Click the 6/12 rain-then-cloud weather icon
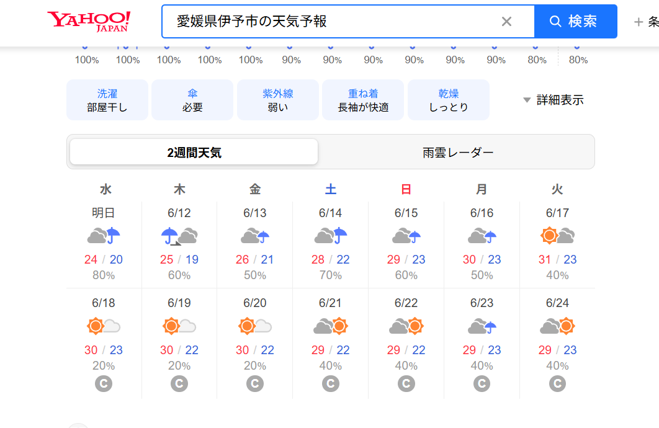 tap(179, 236)
